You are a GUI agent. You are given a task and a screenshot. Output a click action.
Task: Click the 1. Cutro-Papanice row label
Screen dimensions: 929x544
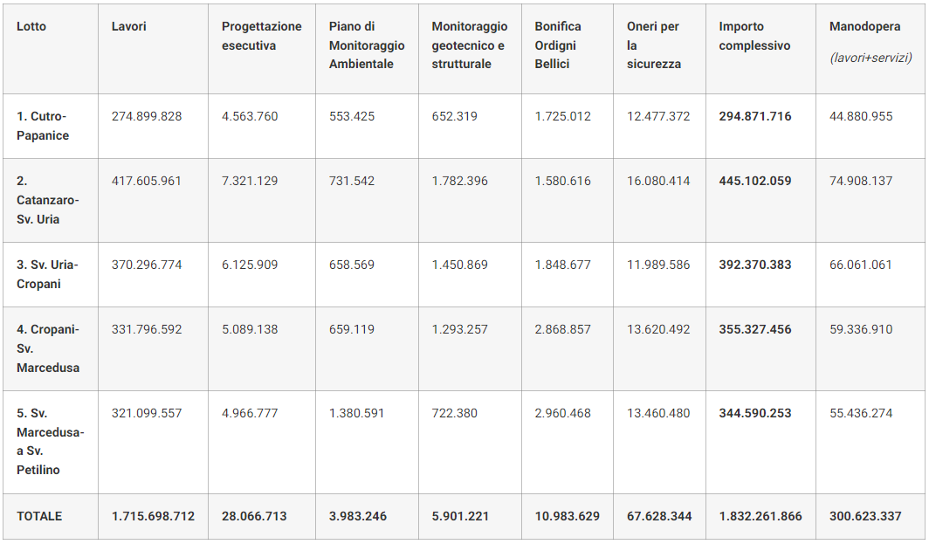click(42, 126)
